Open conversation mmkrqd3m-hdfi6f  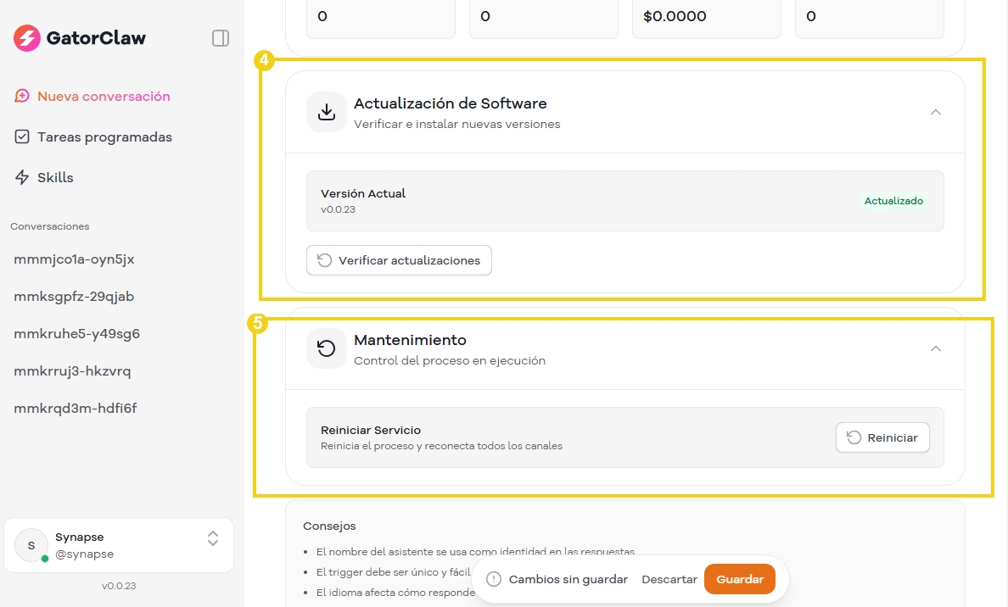pos(76,409)
